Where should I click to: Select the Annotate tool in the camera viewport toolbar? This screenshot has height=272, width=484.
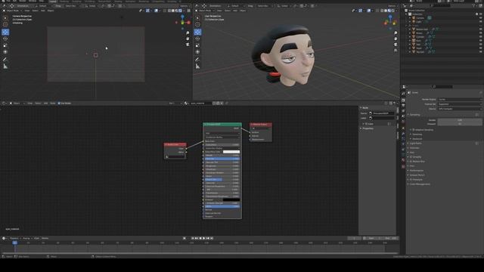pos(5,59)
